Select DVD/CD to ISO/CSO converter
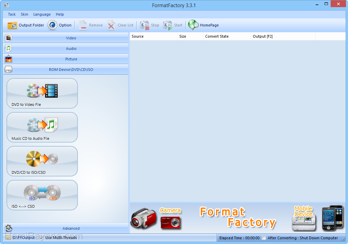348x244 pixels. click(42, 161)
